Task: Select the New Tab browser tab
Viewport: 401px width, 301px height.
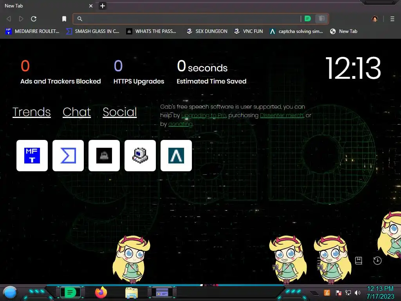Action: pyautogui.click(x=49, y=5)
